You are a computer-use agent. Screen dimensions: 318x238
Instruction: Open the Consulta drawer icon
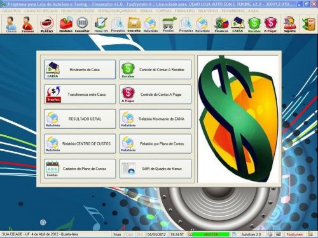pos(134,24)
